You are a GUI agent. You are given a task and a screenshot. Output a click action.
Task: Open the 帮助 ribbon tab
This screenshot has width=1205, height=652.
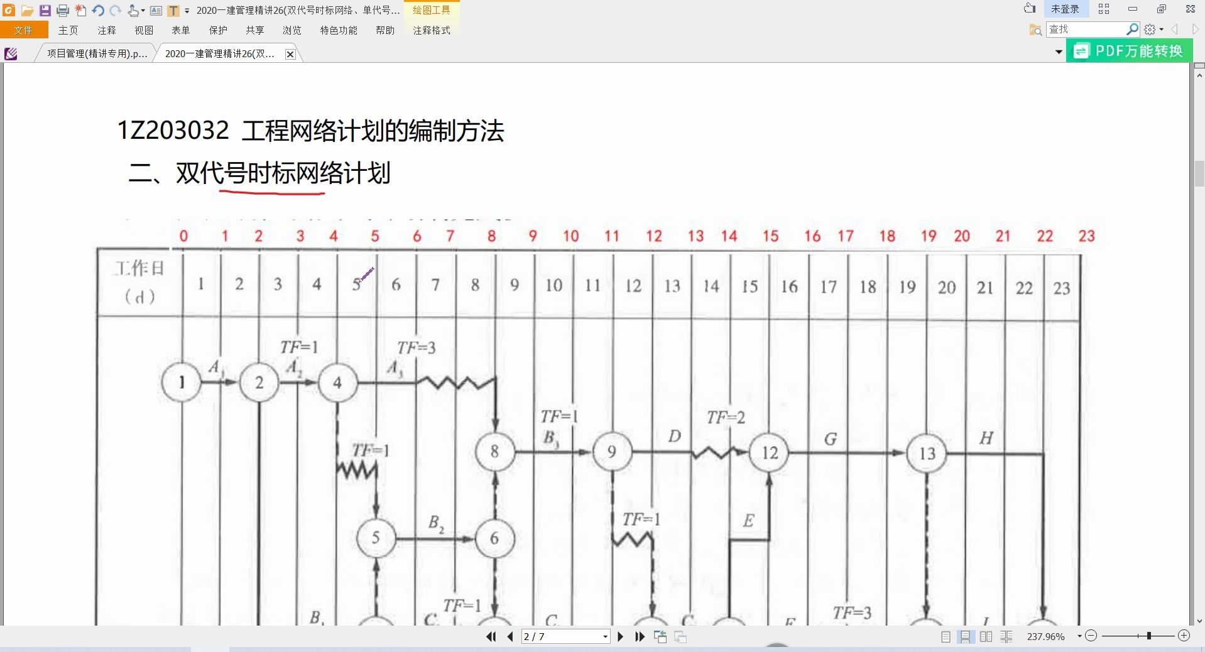385,30
